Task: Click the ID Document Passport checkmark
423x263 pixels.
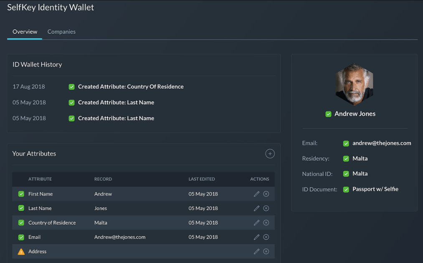Action: (x=346, y=190)
